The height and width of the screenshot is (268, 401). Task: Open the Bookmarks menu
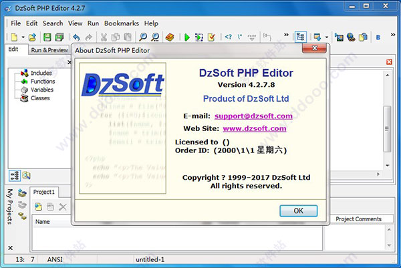(122, 23)
